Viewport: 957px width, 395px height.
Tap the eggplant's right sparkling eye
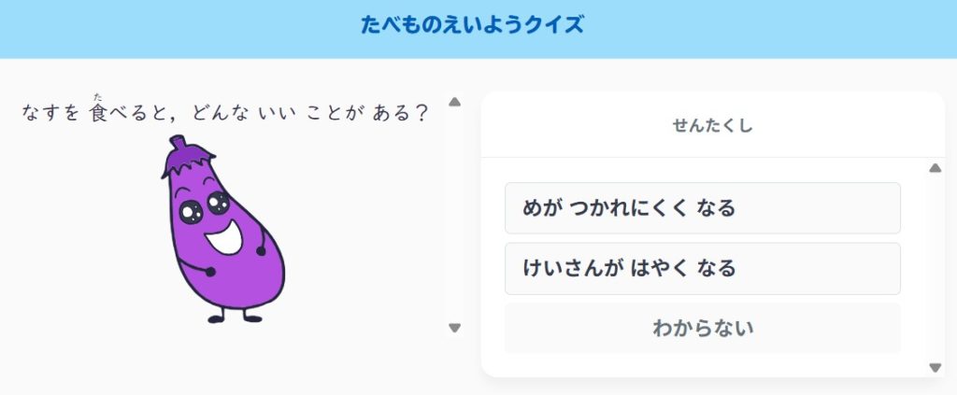coord(219,202)
